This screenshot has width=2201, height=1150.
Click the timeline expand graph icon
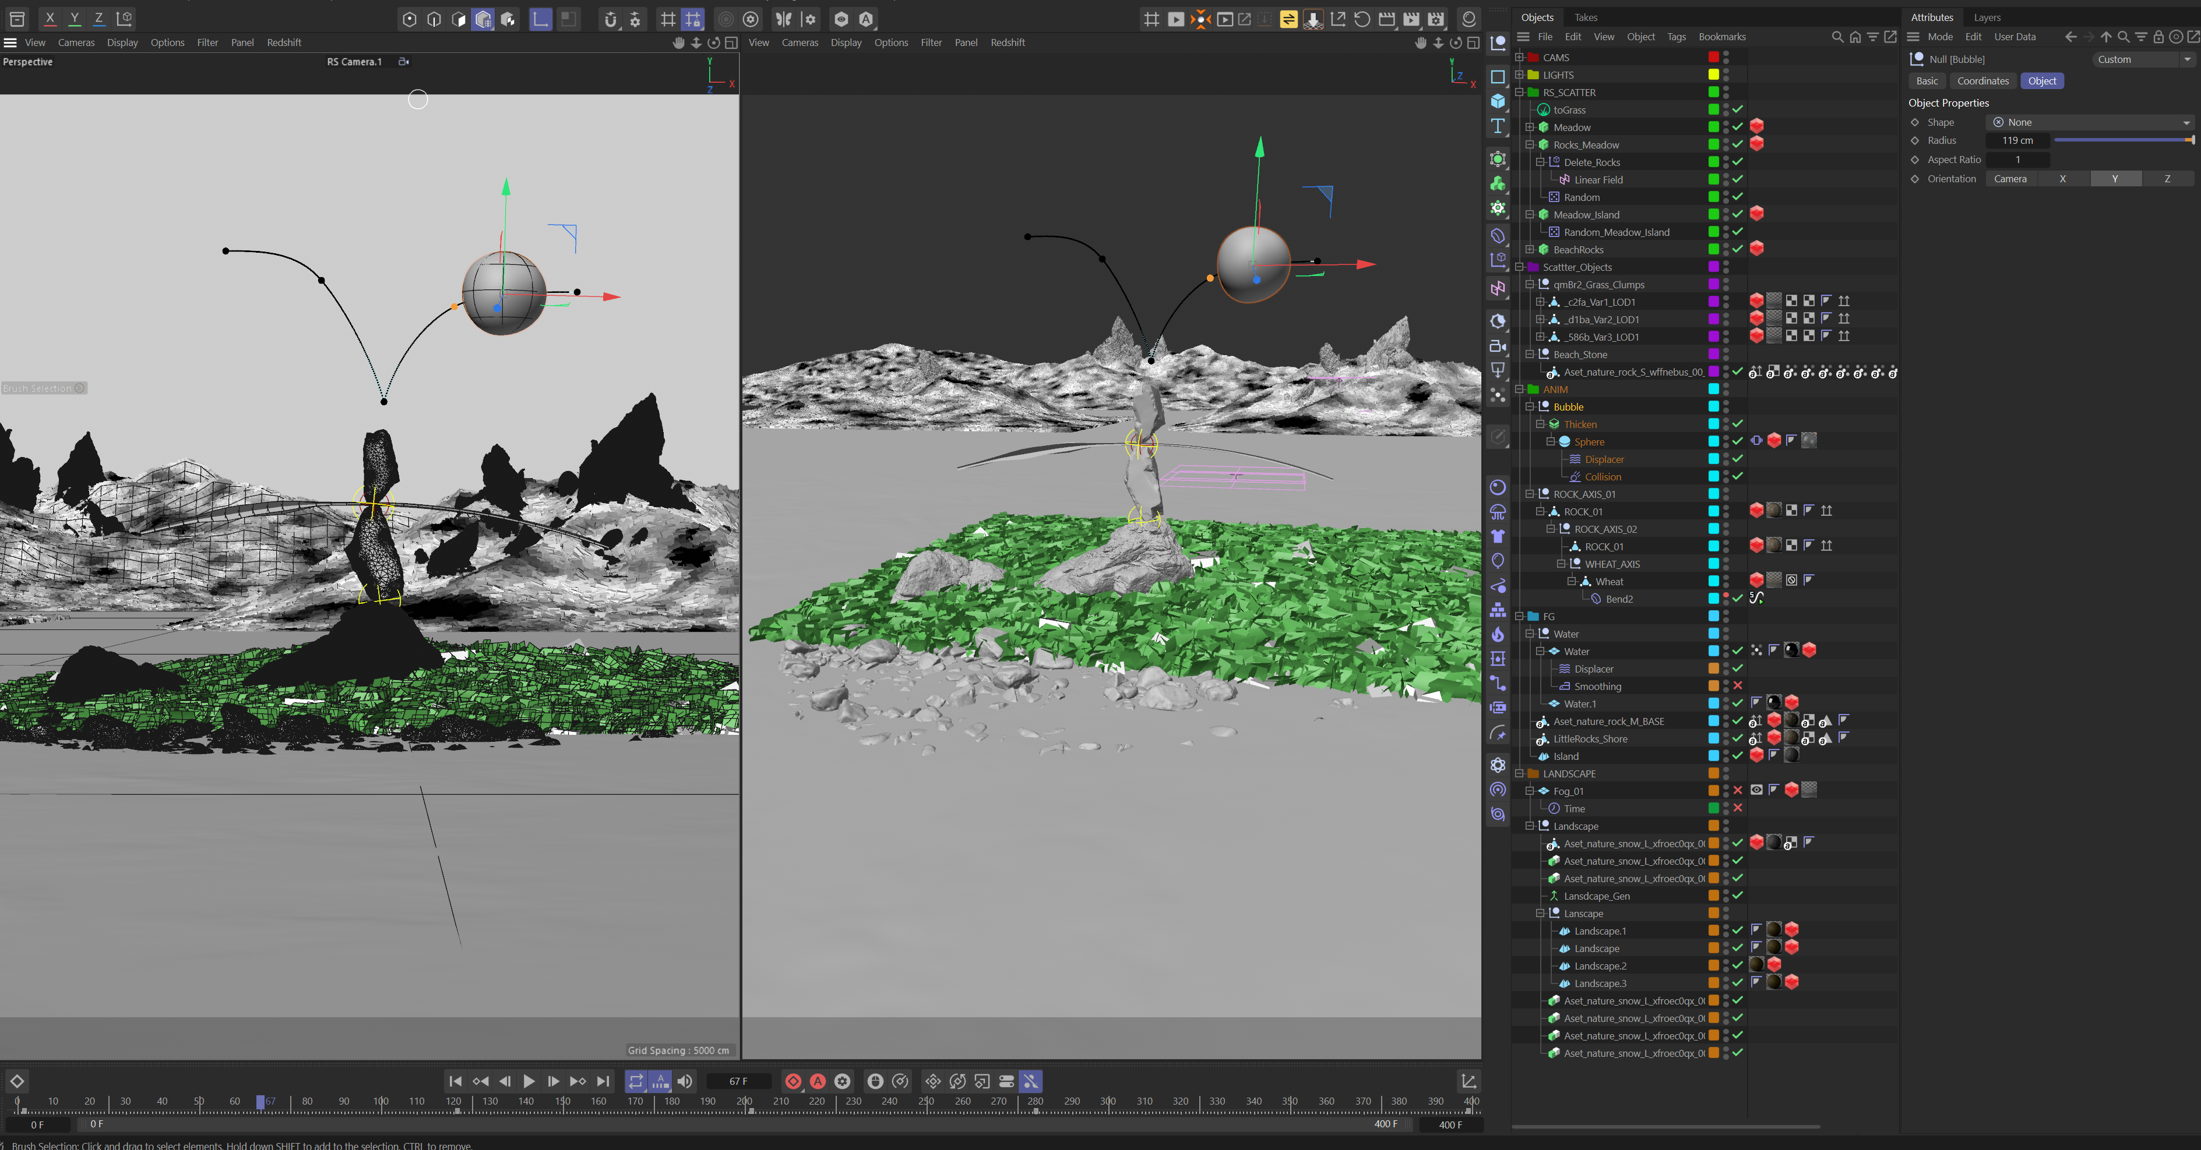[x=1468, y=1081]
